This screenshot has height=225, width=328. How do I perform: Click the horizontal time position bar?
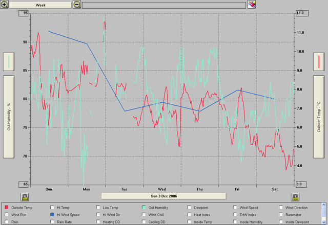[164, 5]
